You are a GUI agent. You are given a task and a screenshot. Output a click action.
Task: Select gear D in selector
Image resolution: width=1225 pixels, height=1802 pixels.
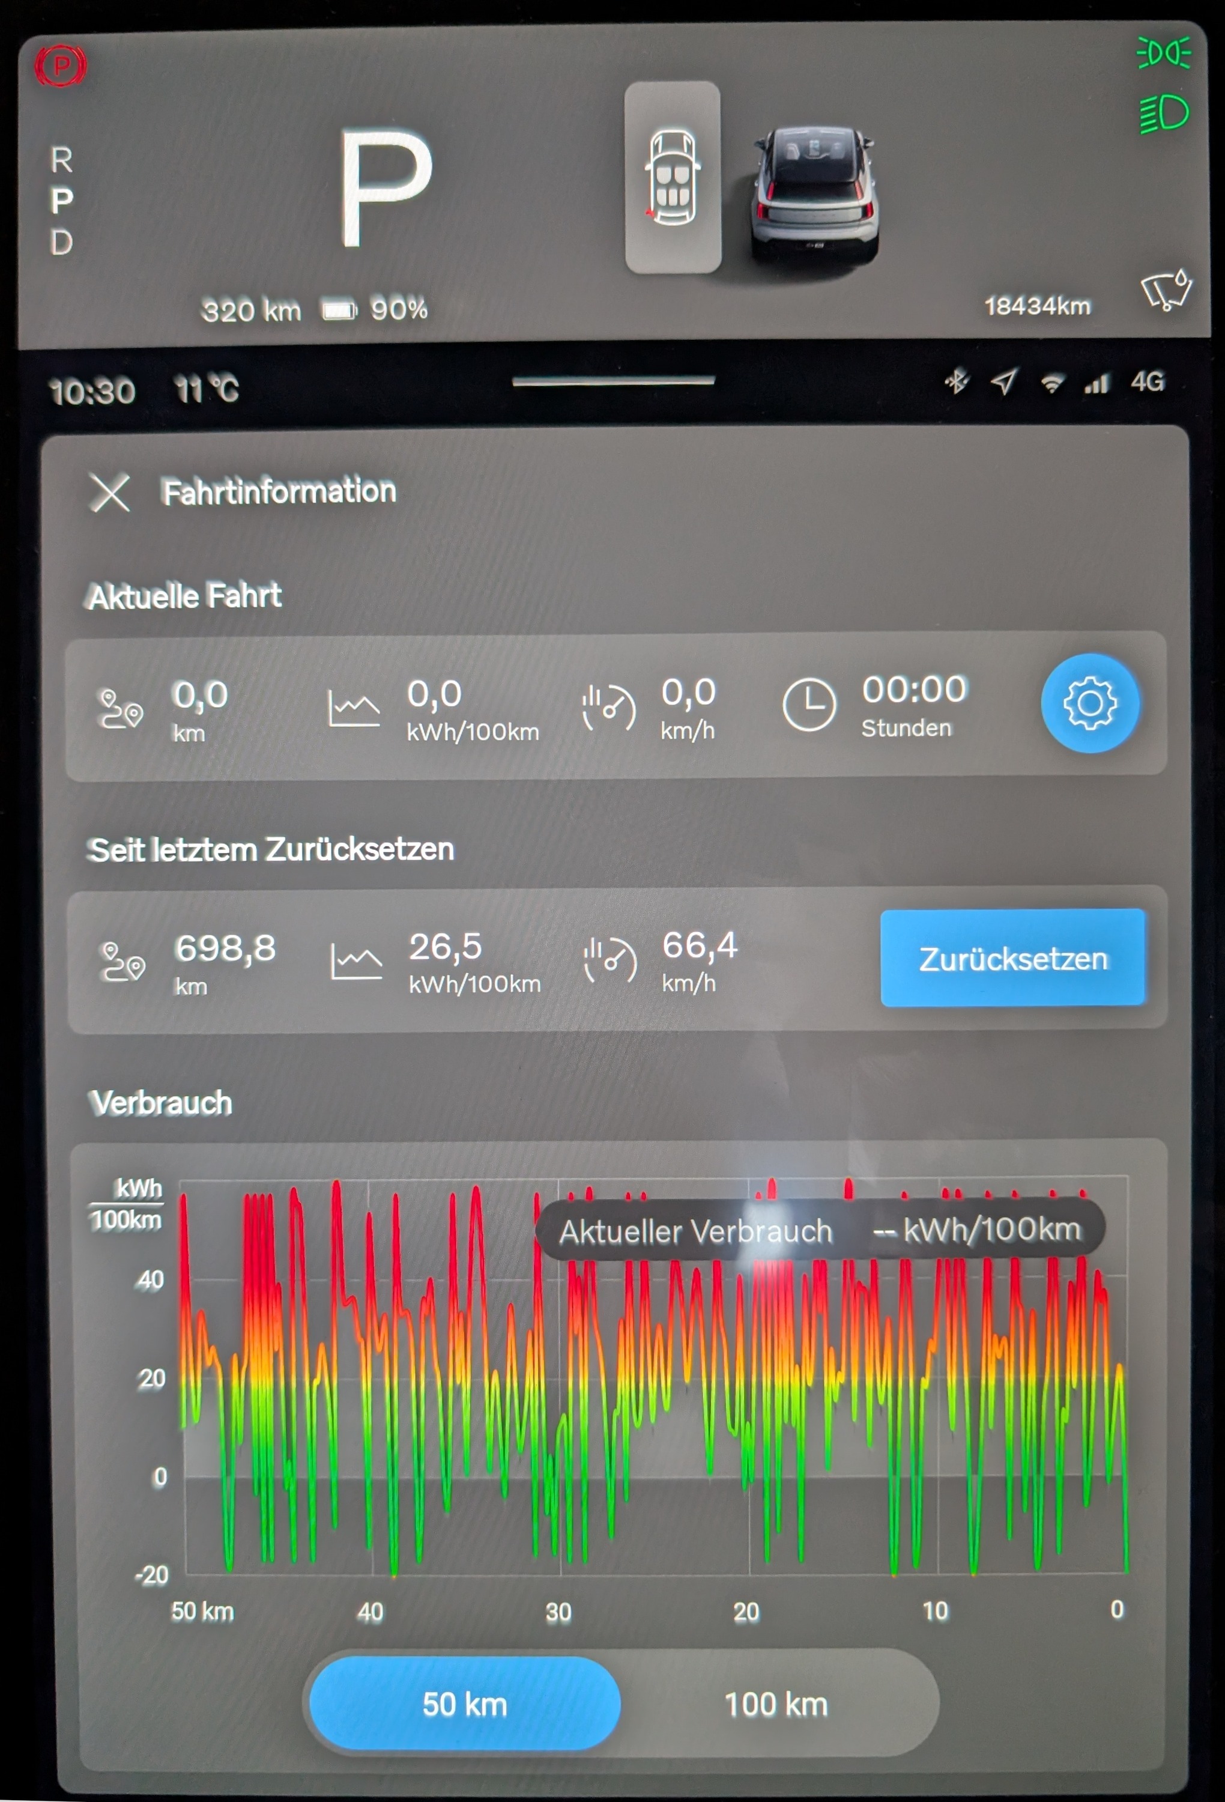tap(62, 243)
